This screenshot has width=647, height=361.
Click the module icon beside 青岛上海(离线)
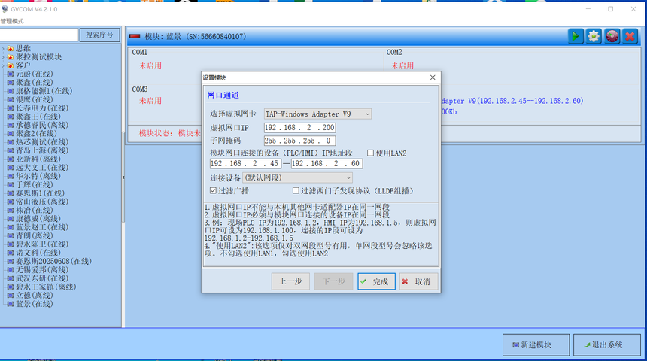pyautogui.click(x=11, y=150)
